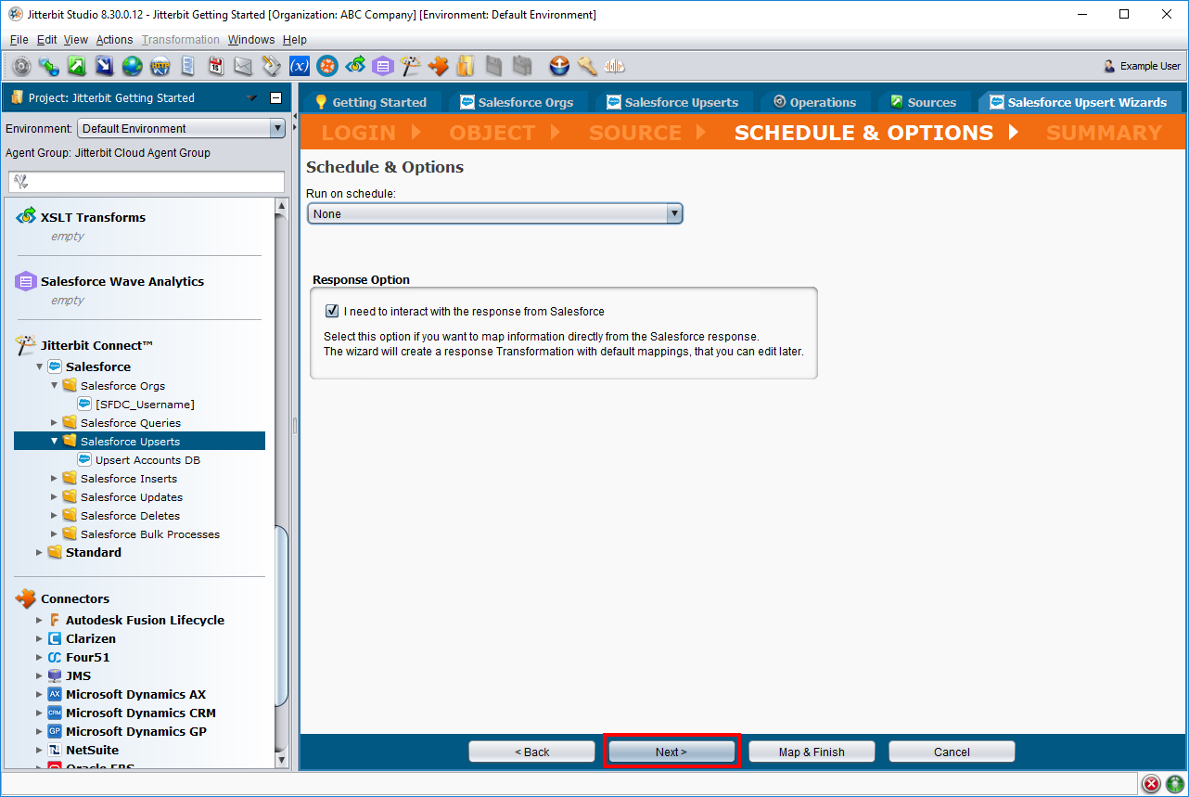Click the Next > button
1189x797 pixels.
[x=671, y=752]
